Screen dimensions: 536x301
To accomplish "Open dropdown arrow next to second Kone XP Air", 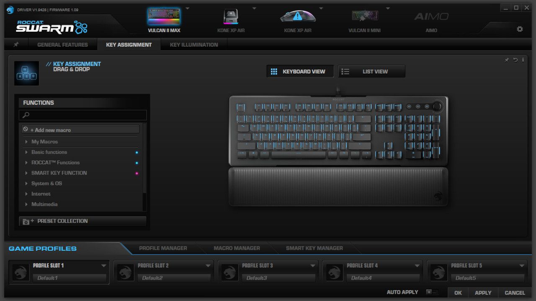I will [x=321, y=8].
